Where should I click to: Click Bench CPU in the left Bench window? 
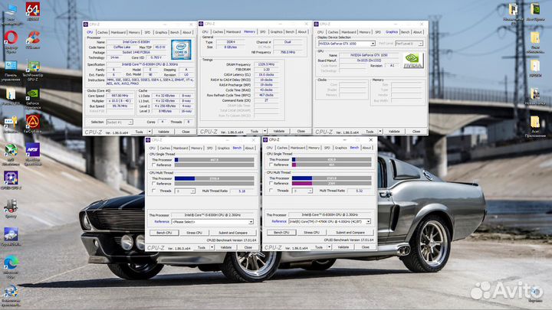(164, 232)
